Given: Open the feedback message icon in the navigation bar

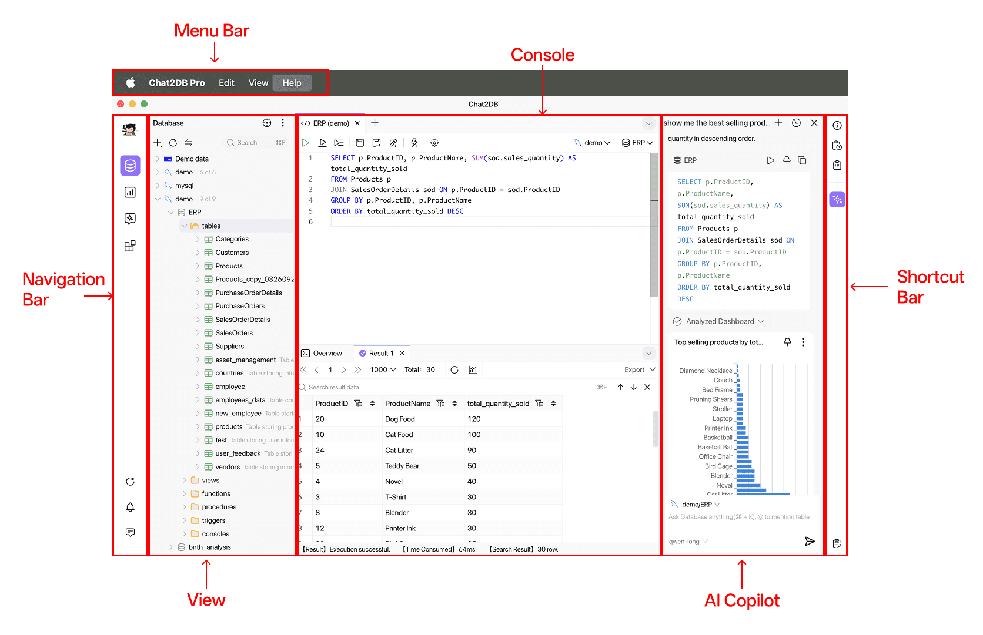Looking at the screenshot, I should 131,532.
